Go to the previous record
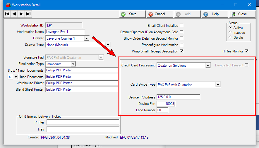 click(x=14, y=14)
